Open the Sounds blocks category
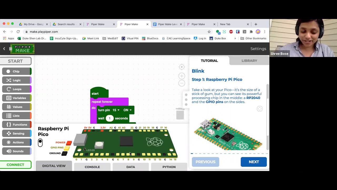Viewport: 337px width, 190px height. tap(17, 151)
